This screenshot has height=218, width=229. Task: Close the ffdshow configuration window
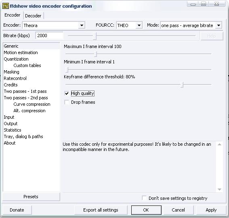click(x=217, y=4)
